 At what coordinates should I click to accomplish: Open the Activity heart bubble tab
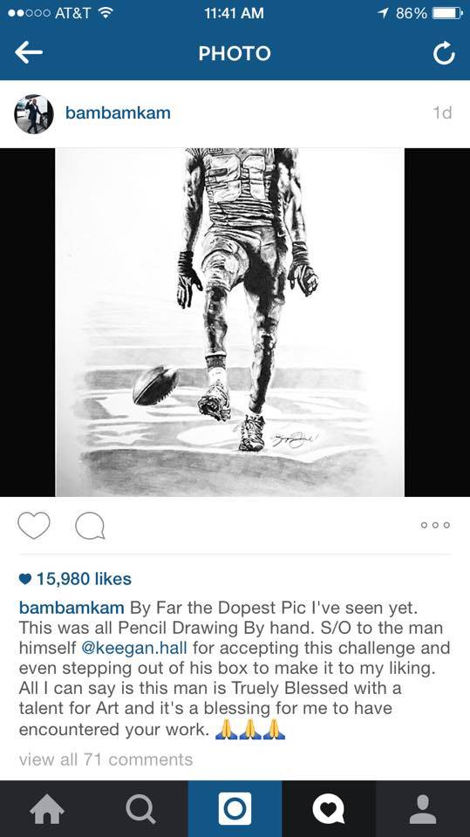pos(329,809)
